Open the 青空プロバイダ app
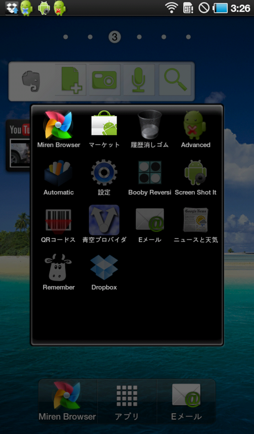The image size is (254, 434). coord(104,224)
